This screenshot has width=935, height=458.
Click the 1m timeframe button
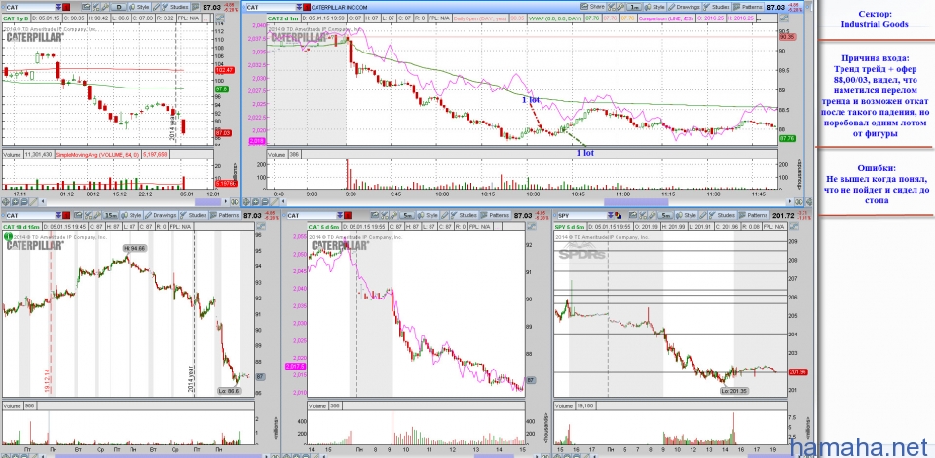[636, 7]
